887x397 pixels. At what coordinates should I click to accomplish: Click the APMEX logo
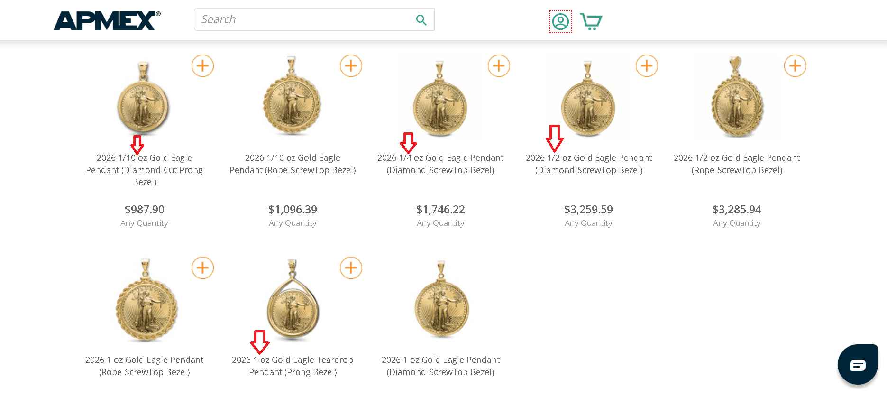point(105,20)
